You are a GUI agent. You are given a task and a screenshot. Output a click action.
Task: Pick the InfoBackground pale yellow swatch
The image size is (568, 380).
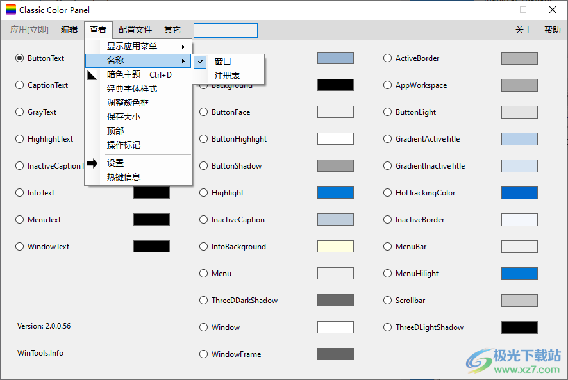coord(335,247)
